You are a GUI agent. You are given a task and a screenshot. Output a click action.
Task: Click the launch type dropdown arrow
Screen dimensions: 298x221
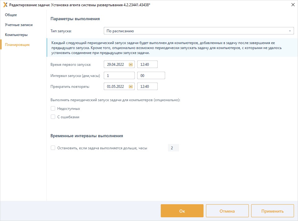(x=290, y=31)
